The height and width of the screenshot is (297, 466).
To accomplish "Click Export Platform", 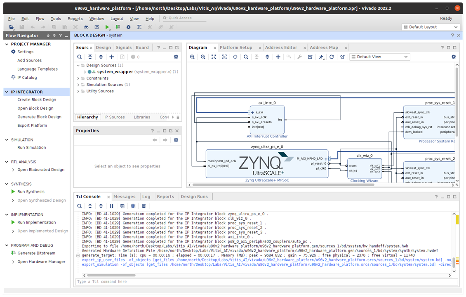I will coord(32,125).
